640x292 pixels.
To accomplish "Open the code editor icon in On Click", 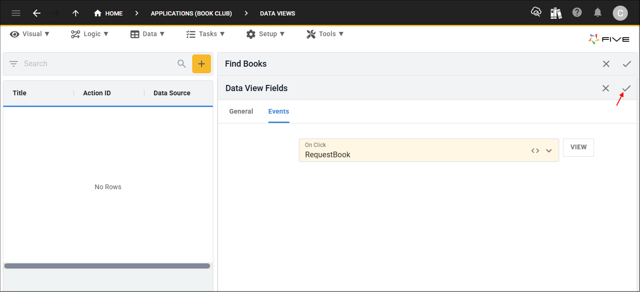I will pyautogui.click(x=535, y=151).
